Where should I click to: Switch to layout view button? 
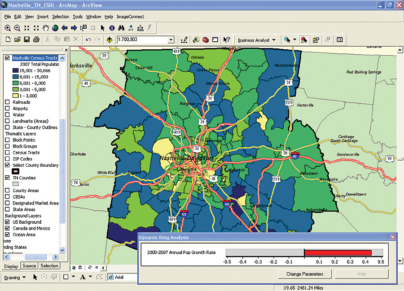80,268
